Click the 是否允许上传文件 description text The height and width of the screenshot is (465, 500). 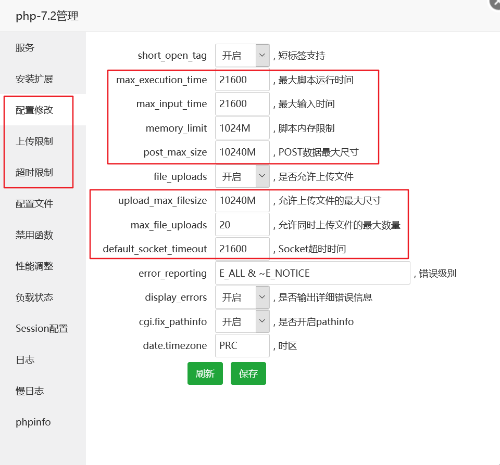point(316,176)
